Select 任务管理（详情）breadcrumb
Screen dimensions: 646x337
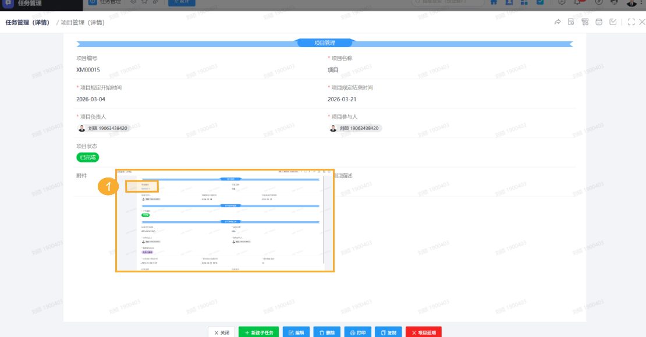[x=30, y=23]
